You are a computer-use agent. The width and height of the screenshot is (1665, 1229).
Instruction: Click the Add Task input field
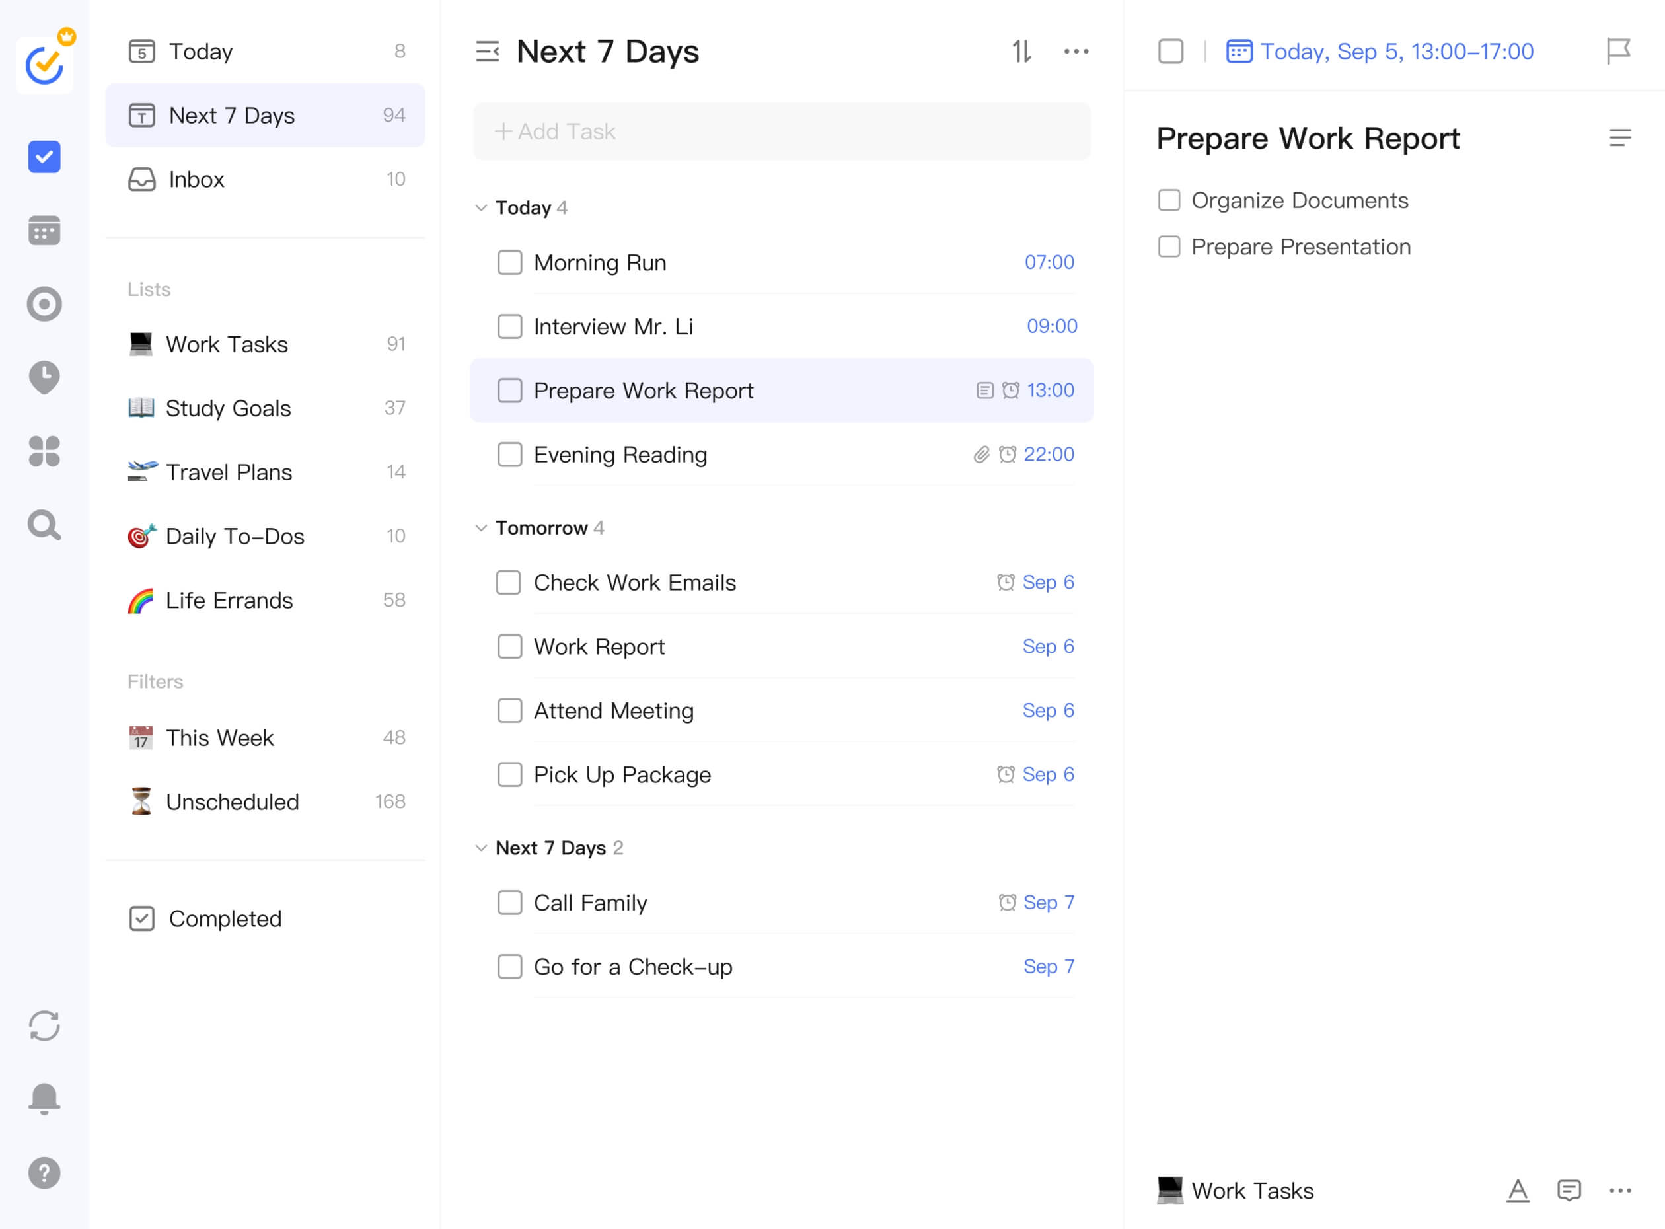[781, 131]
